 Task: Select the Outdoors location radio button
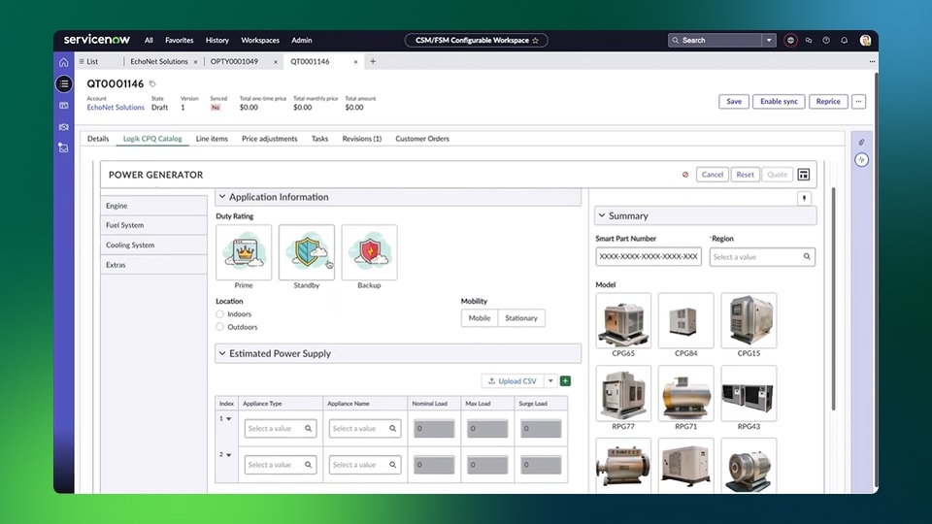(x=220, y=327)
